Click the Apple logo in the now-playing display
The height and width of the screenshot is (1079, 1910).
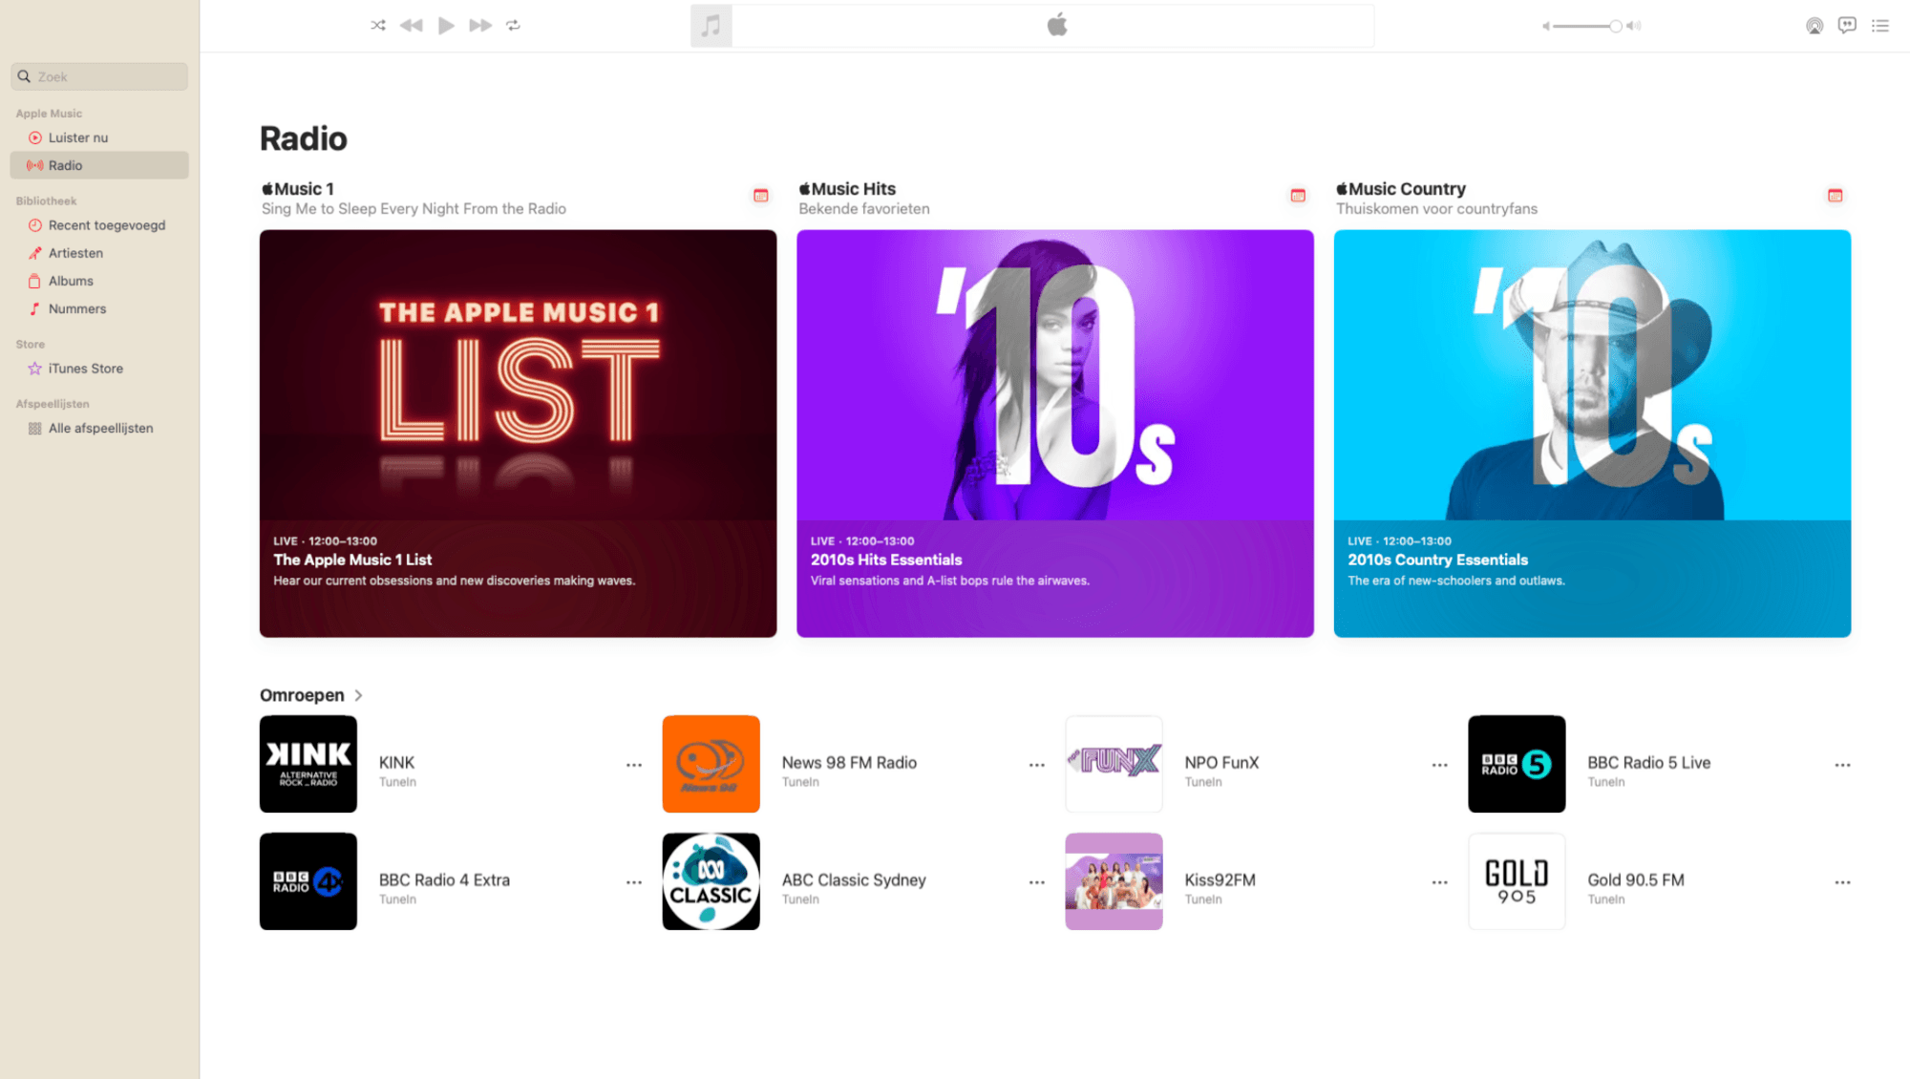click(1057, 25)
